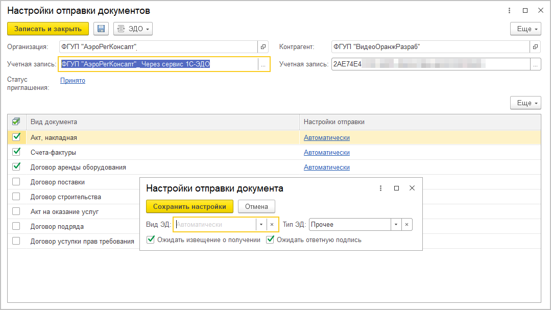551x310 pixels.
Task: Uncheck the Счета-фактуры checkbox
Action: (x=16, y=152)
